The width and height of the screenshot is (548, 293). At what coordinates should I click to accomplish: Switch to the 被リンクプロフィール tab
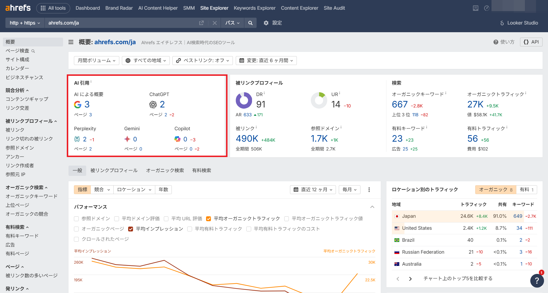tap(114, 170)
